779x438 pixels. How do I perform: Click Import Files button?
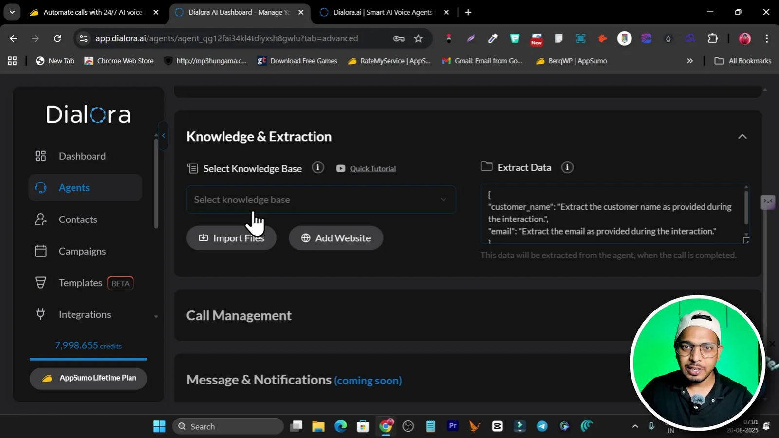click(231, 238)
